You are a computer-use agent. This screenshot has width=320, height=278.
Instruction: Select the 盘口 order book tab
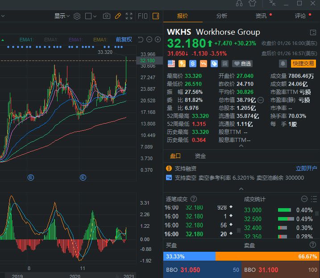coord(175,156)
